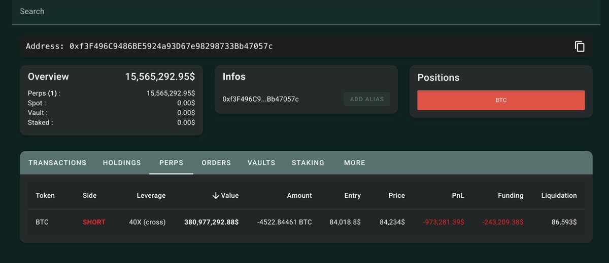Click the -4522.84461 BTC amount
This screenshot has width=609, height=263.
coord(285,222)
